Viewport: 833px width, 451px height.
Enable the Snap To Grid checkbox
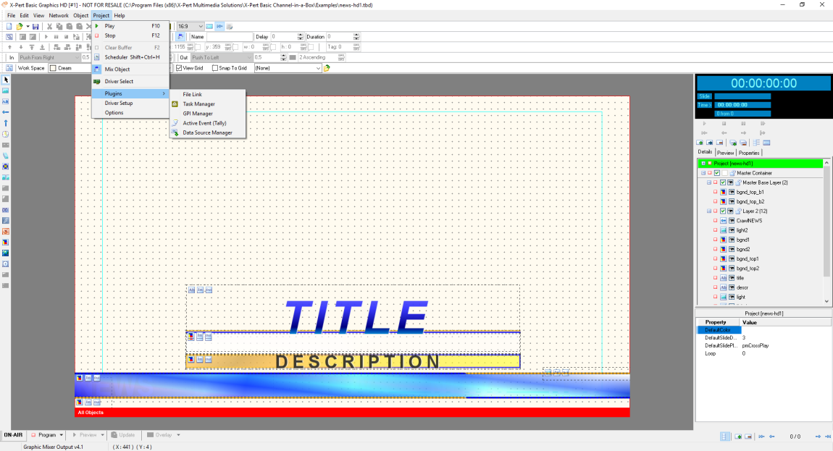click(x=215, y=68)
